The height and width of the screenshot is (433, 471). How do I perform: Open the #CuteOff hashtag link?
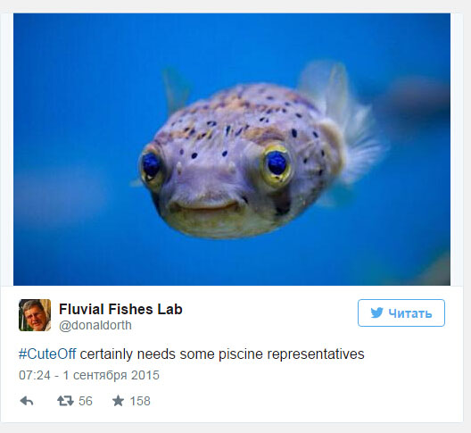click(47, 354)
